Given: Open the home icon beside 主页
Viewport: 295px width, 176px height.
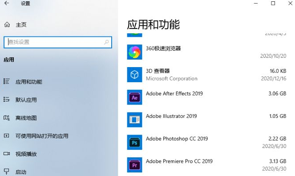Looking at the screenshot, I should click(x=7, y=24).
